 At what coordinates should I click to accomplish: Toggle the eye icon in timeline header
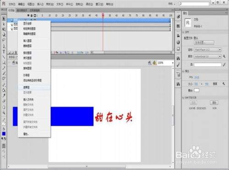point(28,16)
